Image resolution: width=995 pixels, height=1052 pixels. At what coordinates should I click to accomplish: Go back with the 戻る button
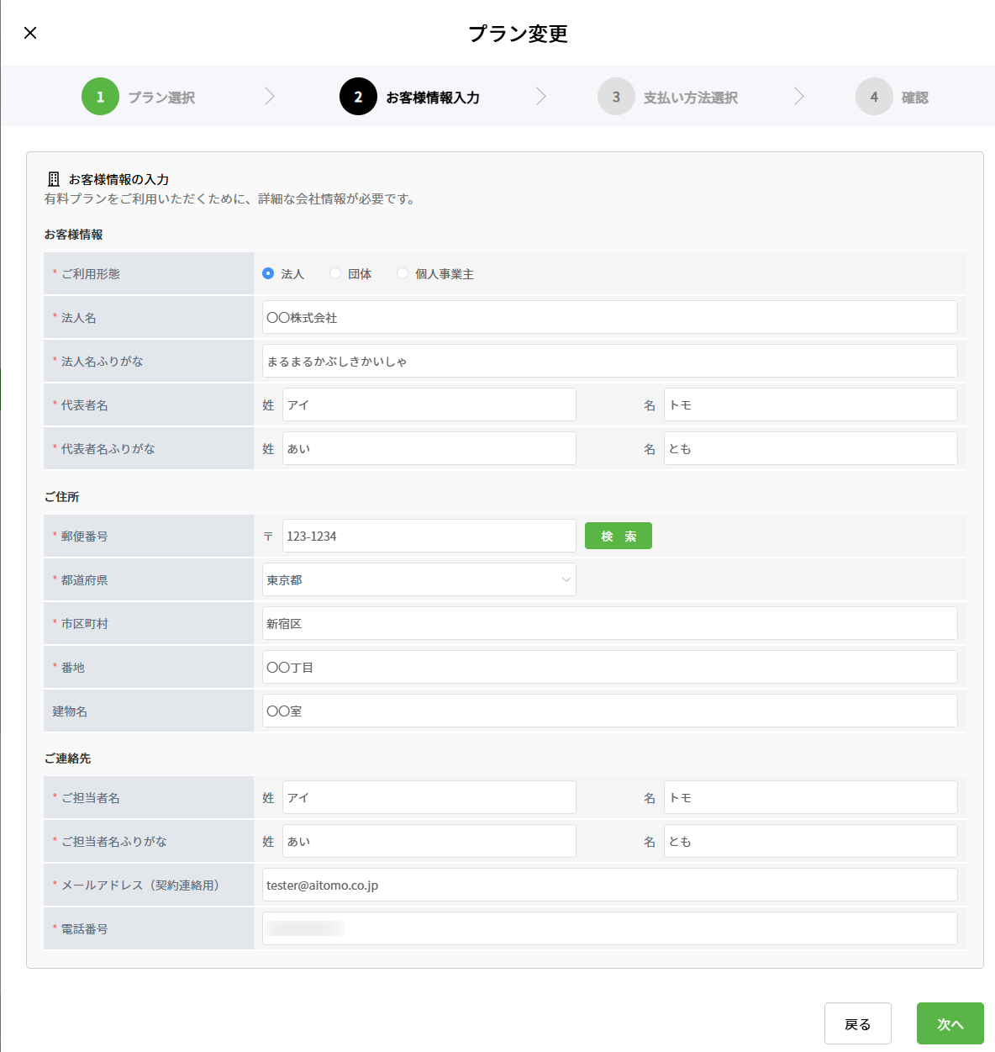tap(857, 1023)
